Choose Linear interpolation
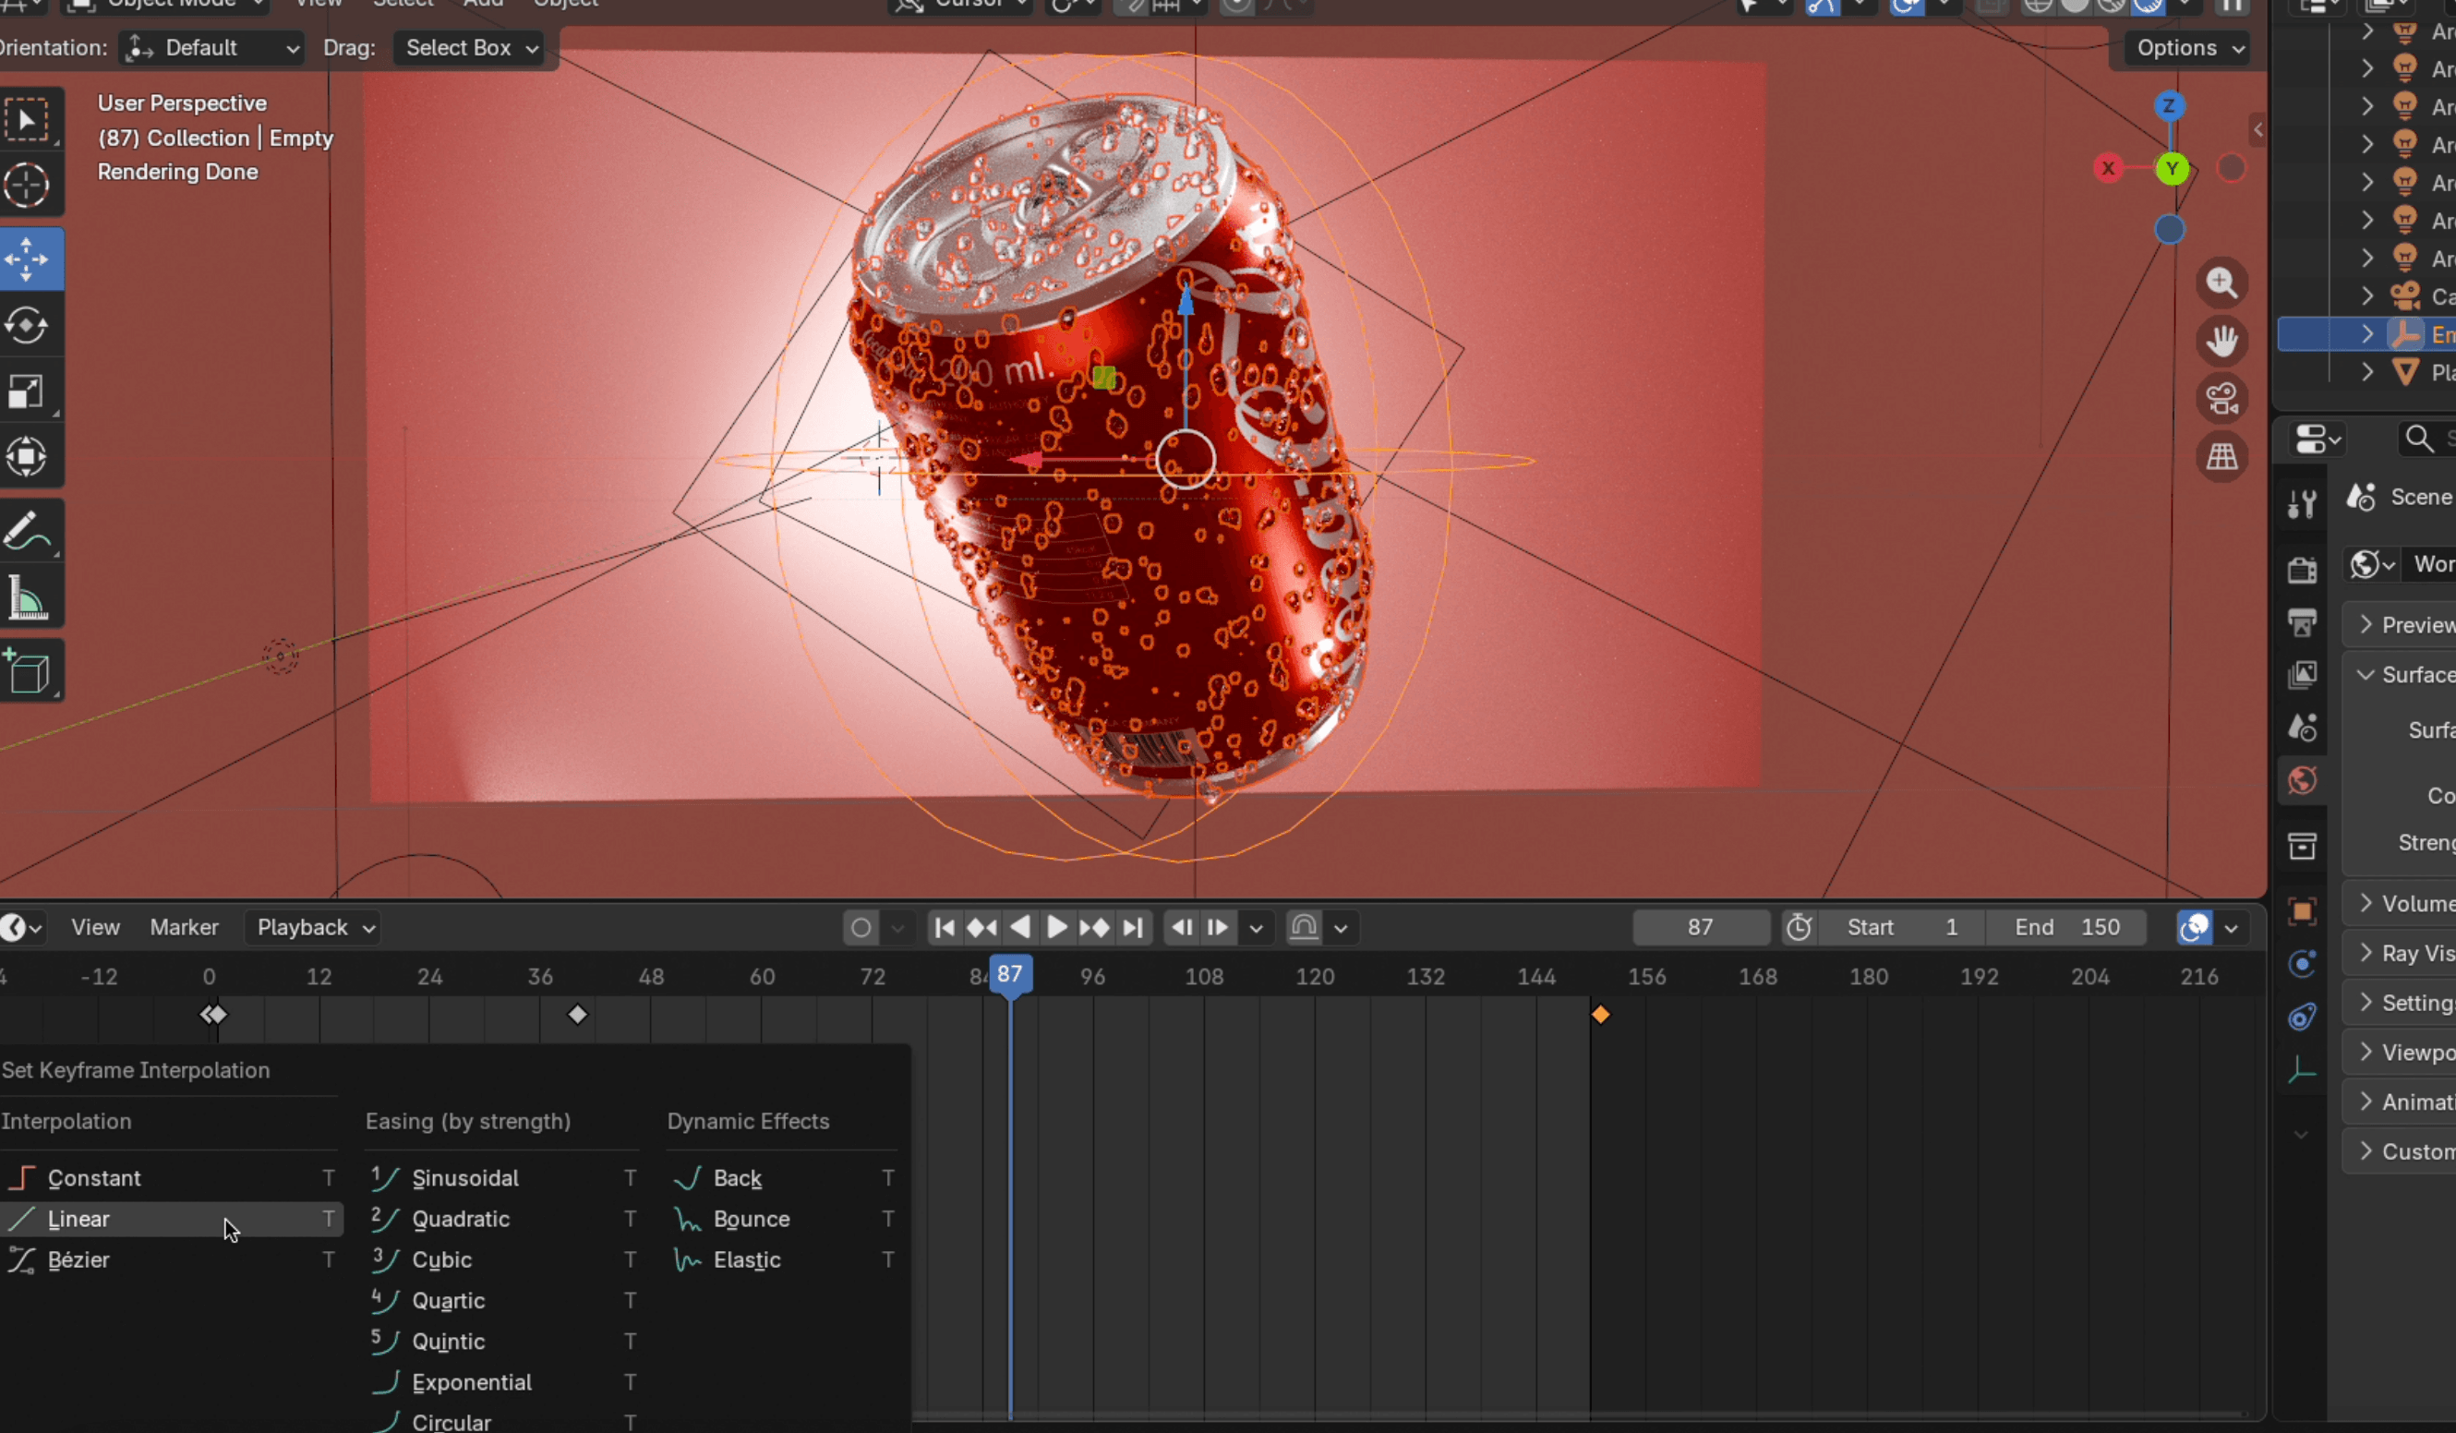Viewport: 2456px width, 1433px height. tap(172, 1219)
